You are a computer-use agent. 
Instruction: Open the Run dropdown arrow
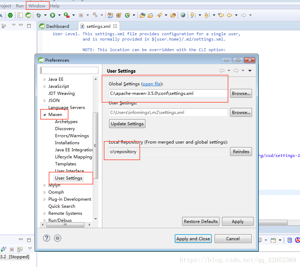tap(59, 15)
